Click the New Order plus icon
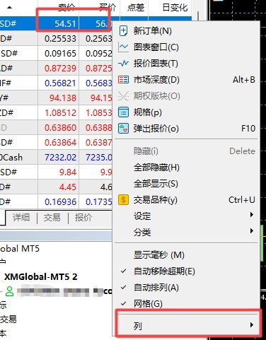The height and width of the screenshot is (340, 266). click(123, 31)
